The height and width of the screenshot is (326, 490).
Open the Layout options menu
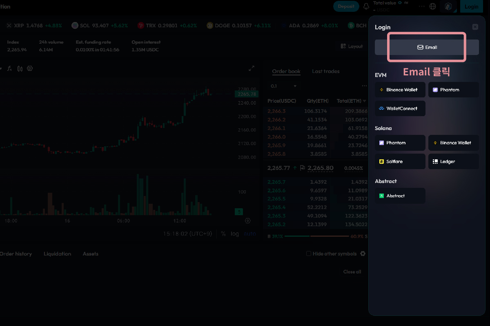pyautogui.click(x=352, y=46)
